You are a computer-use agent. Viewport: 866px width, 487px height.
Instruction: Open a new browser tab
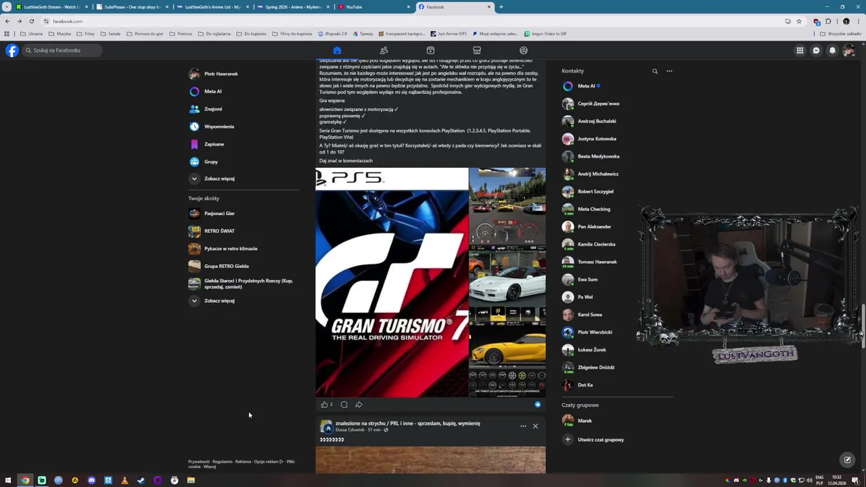(x=501, y=7)
